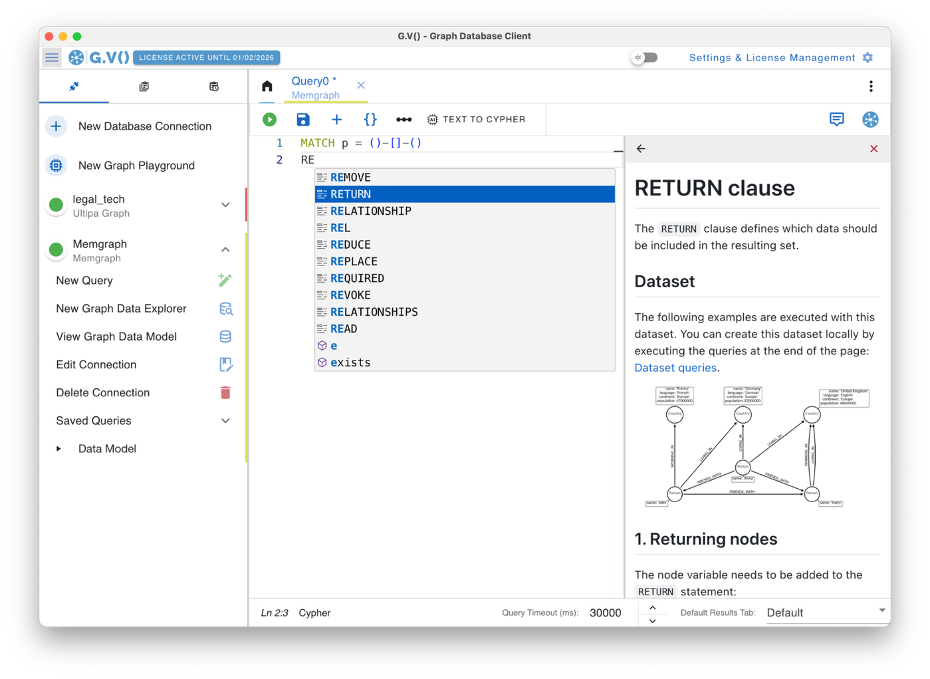Increase the query timeout with the up arrow
930x679 pixels.
pos(652,608)
